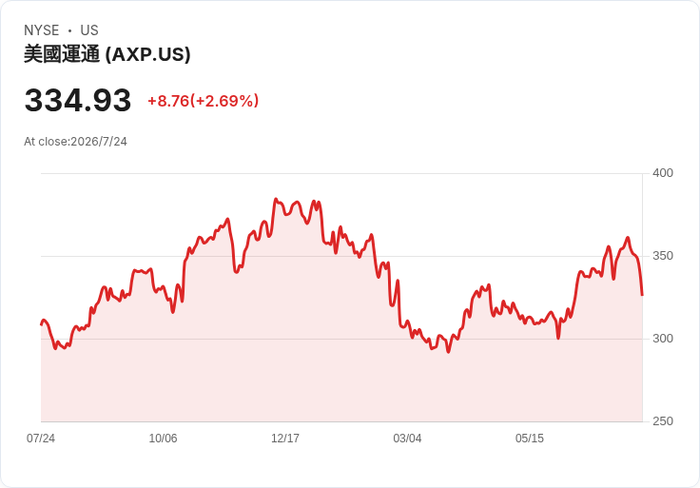Viewport: 700px width, 488px height.
Task: Click the rightmost end of the price line
Action: pos(642,295)
